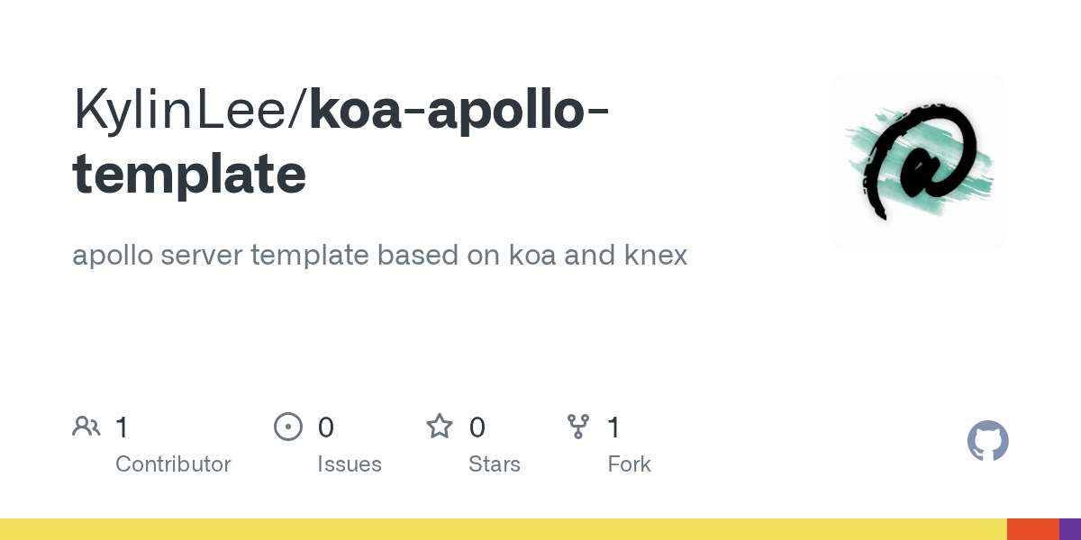Click the issues circle-dot icon
Screen dimensions: 1081x540
(288, 427)
